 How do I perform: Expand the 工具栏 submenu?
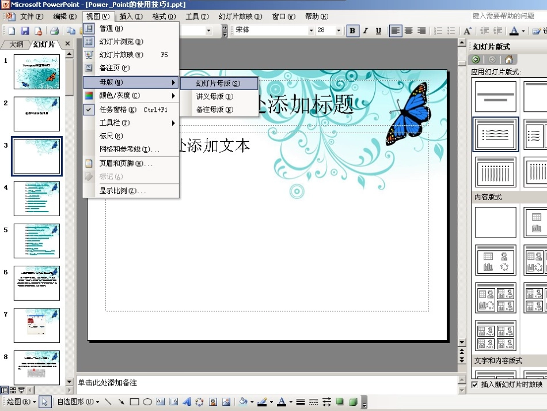(131, 123)
